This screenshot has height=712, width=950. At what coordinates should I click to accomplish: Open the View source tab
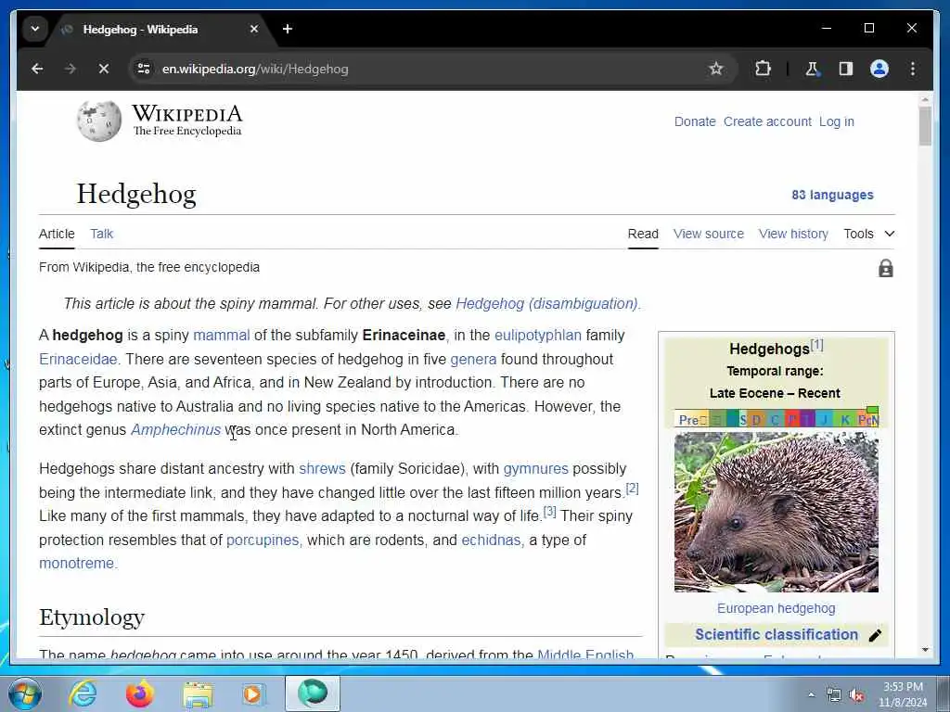(708, 234)
